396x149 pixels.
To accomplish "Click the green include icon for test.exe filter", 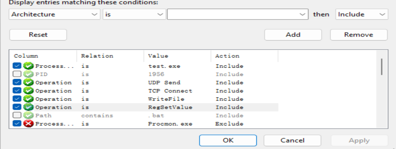I will [x=29, y=66].
